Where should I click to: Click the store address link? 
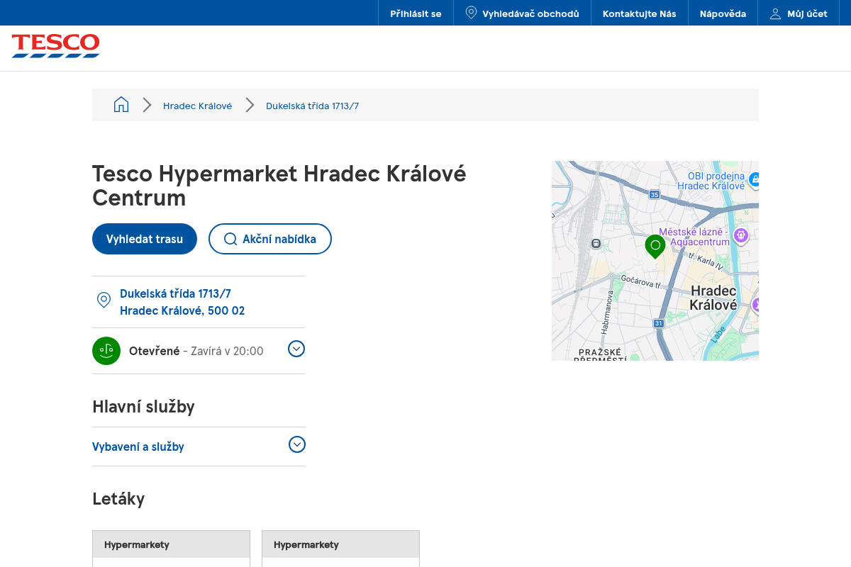coord(182,302)
